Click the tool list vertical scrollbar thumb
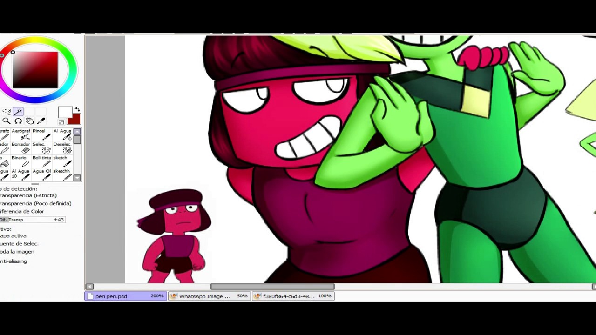The width and height of the screenshot is (596, 335). coord(77,140)
